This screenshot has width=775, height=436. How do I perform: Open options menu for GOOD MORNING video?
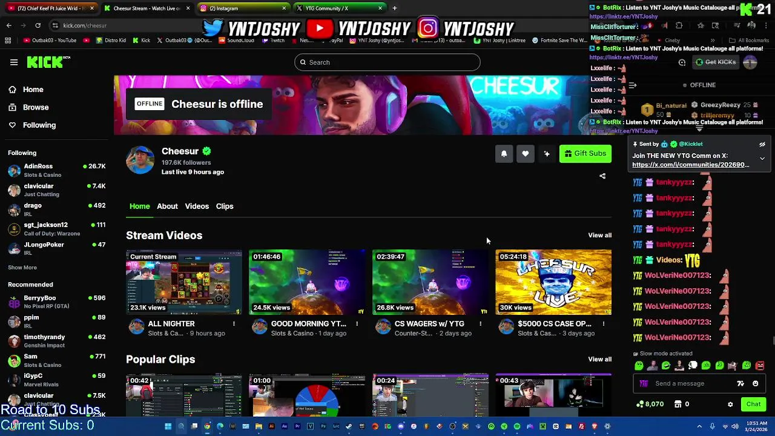357,324
